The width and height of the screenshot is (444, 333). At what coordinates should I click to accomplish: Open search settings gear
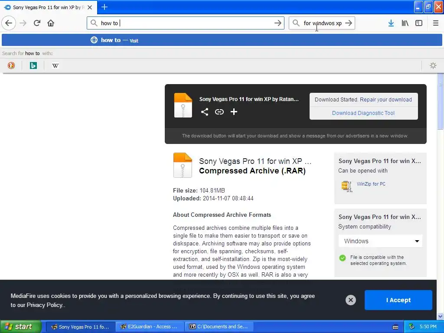[433, 65]
